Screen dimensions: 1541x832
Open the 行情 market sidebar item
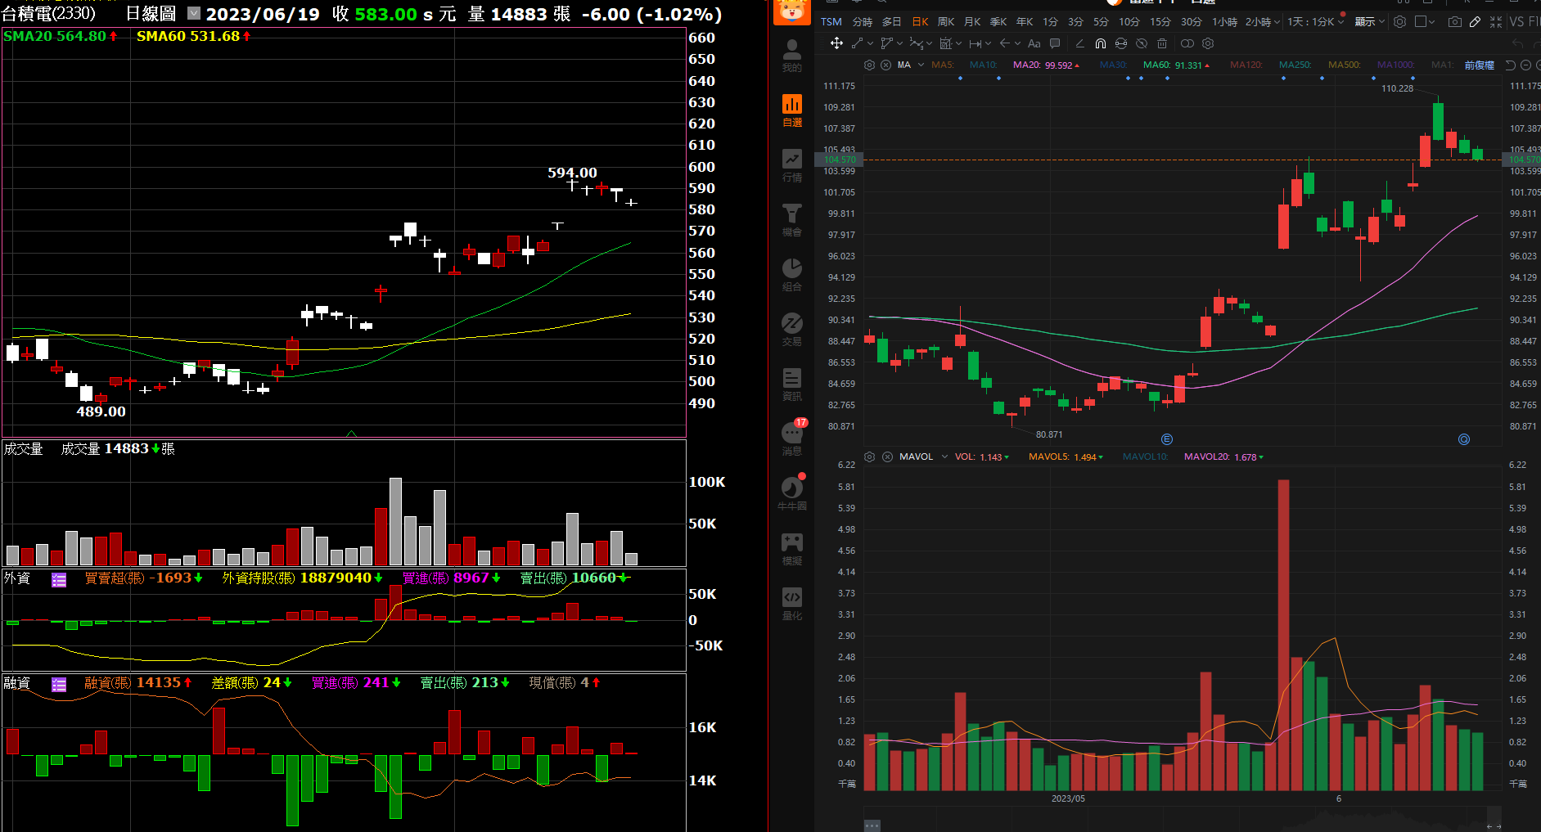pos(792,165)
